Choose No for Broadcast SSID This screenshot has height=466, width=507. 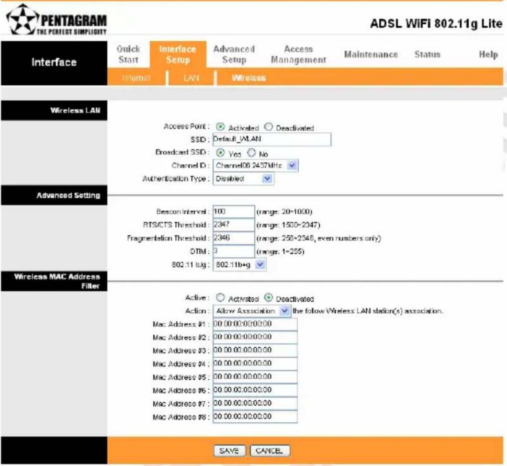coord(251,152)
